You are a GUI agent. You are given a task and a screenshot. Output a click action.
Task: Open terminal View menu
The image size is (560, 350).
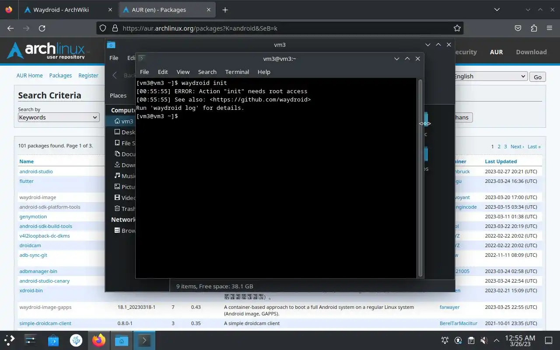click(x=183, y=72)
